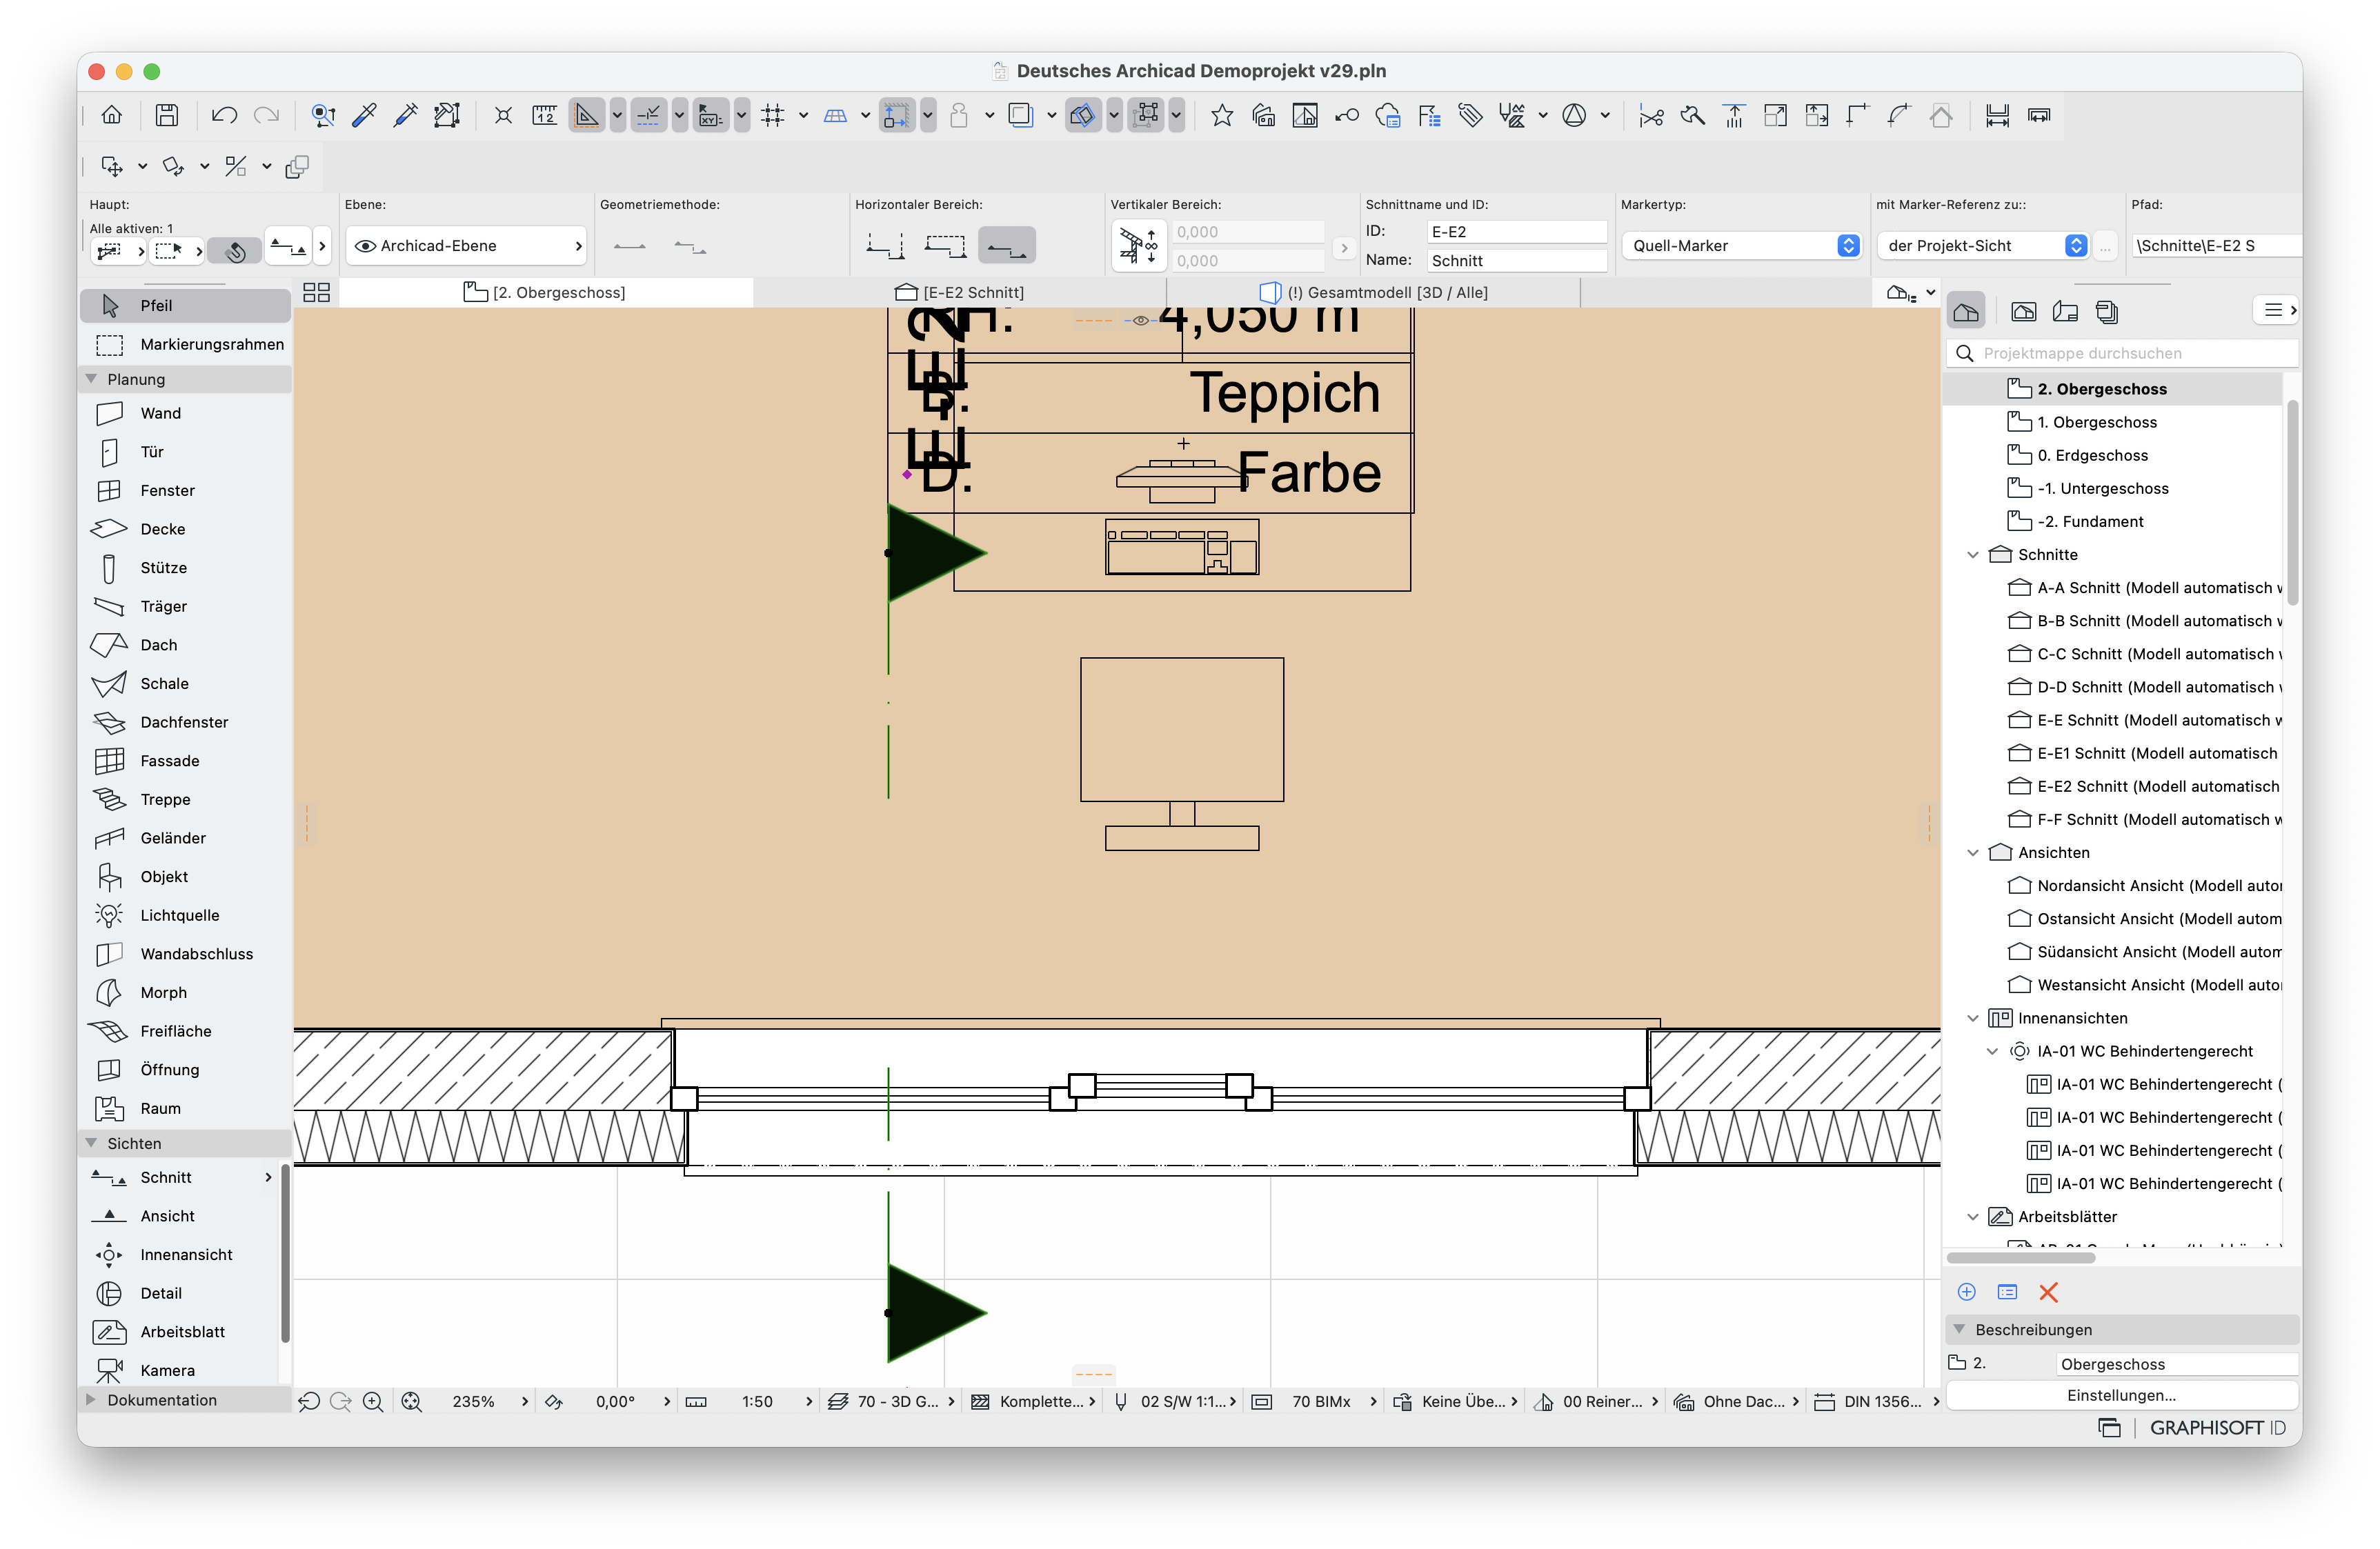Collapse the Schnitte folder

[1973, 554]
